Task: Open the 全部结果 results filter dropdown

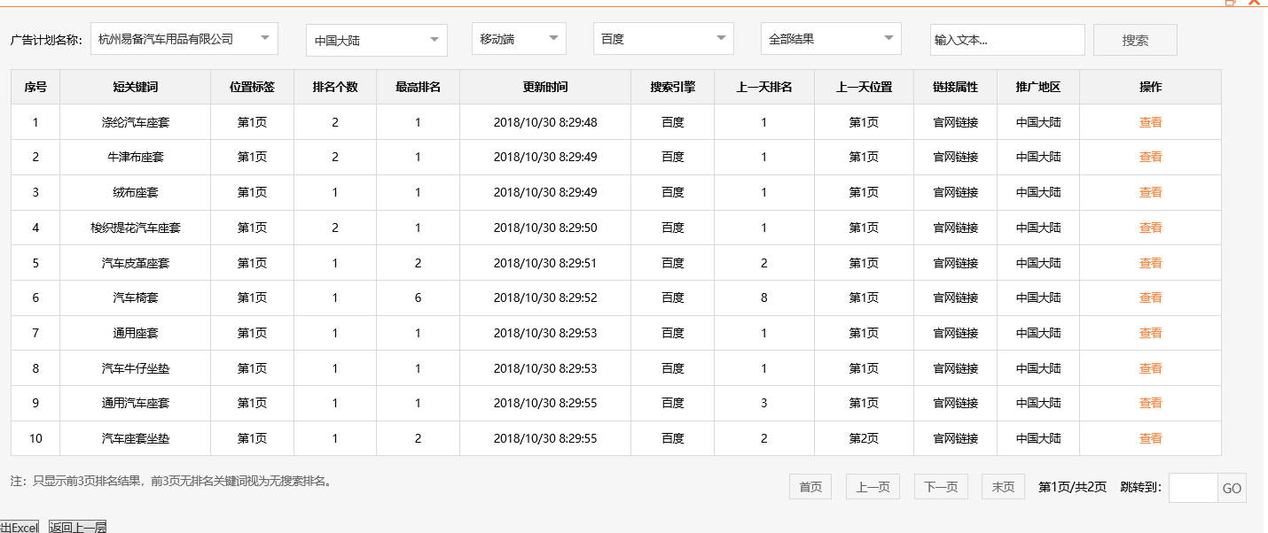Action: coord(830,38)
